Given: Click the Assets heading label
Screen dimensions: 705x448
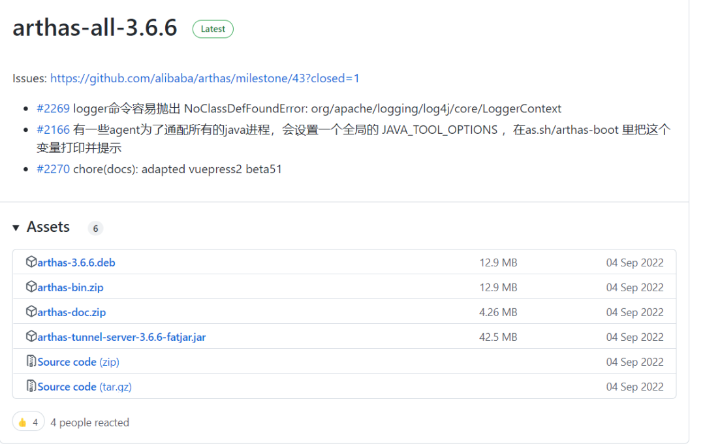Looking at the screenshot, I should [48, 227].
